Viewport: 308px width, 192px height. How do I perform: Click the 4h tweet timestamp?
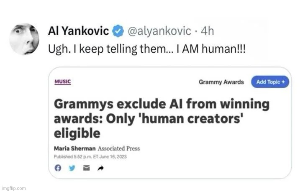click(x=208, y=31)
